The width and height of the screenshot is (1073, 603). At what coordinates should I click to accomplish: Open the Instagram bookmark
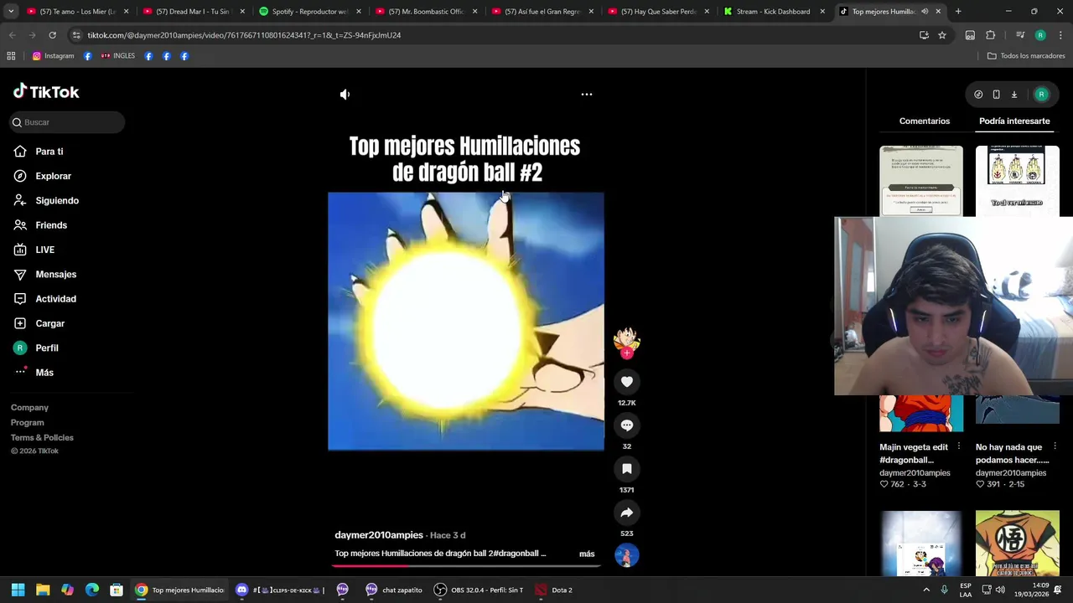(53, 56)
